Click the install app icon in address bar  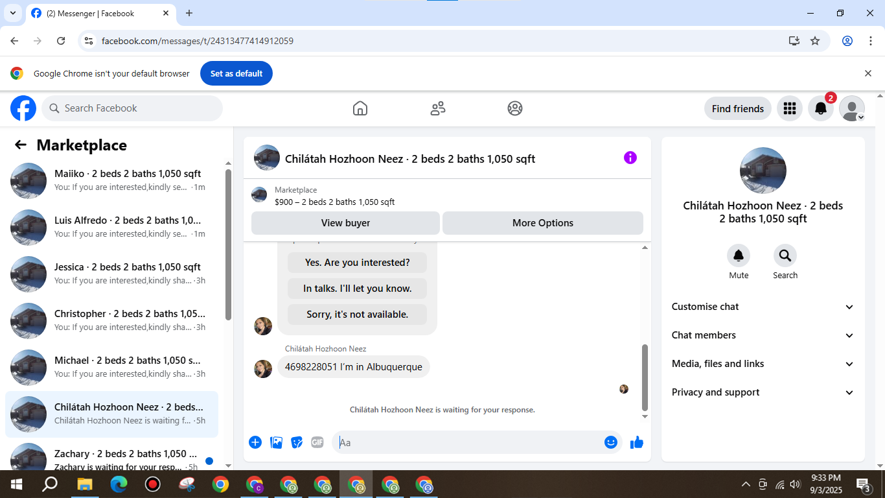[794, 41]
